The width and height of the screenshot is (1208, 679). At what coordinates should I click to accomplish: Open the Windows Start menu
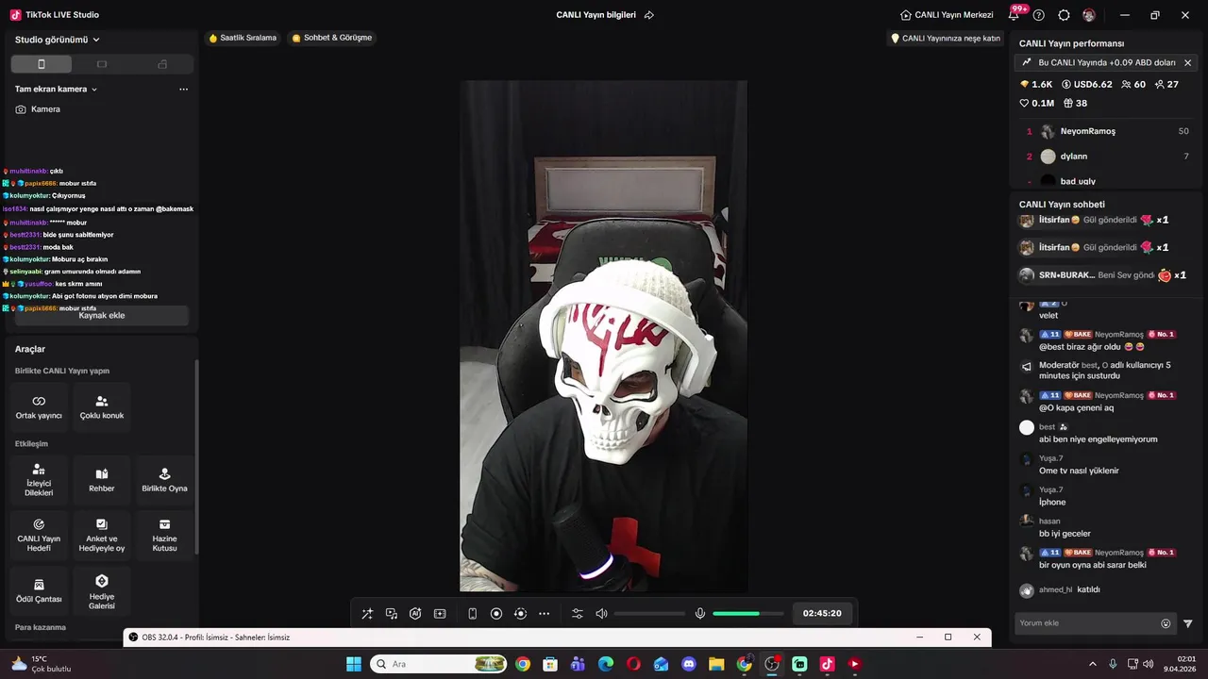tap(354, 664)
